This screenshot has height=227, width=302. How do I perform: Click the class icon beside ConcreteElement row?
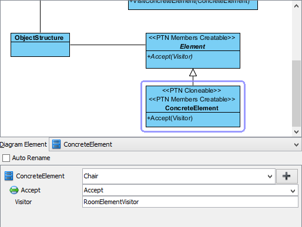[9, 176]
